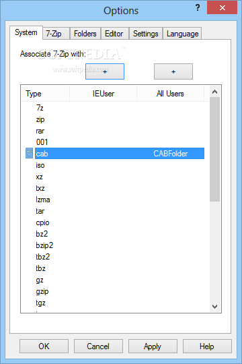
Task: Click the Type column header
Action: (46, 94)
